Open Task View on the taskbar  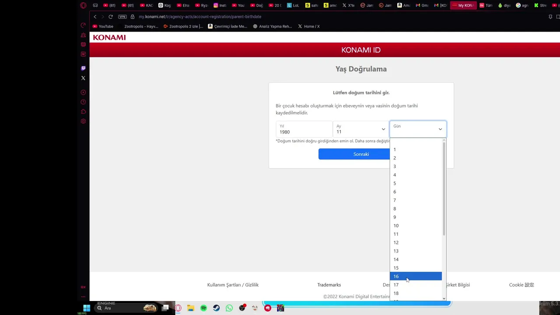point(165,308)
